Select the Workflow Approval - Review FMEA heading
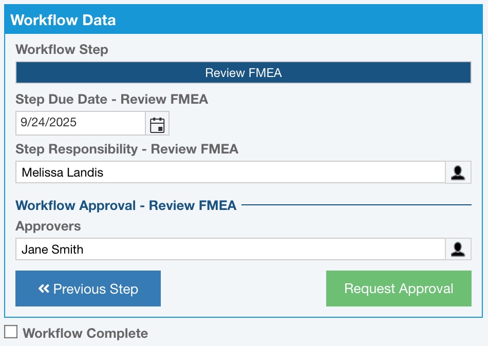 (126, 206)
